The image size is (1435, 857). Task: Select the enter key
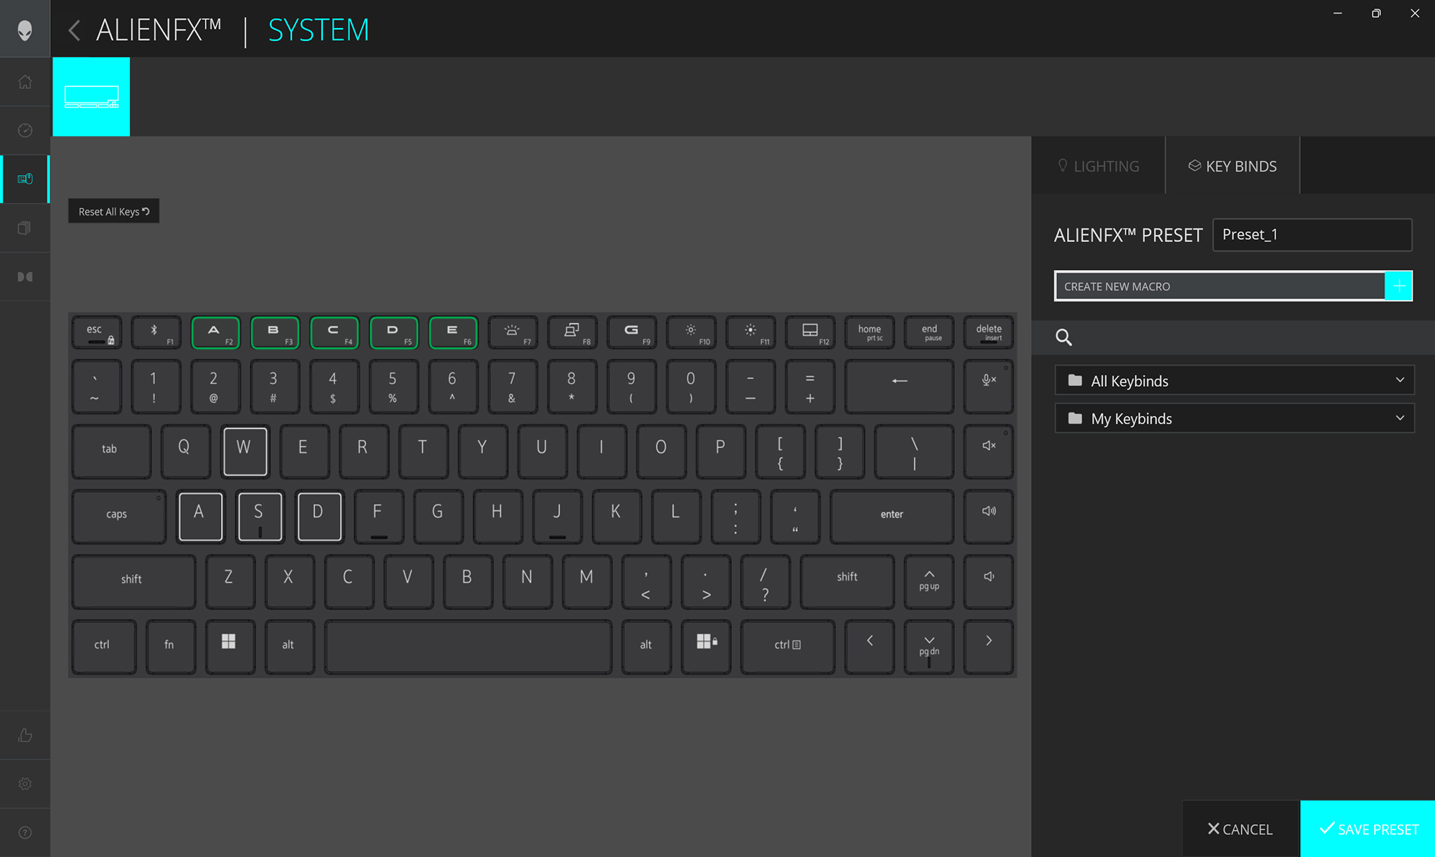point(893,517)
